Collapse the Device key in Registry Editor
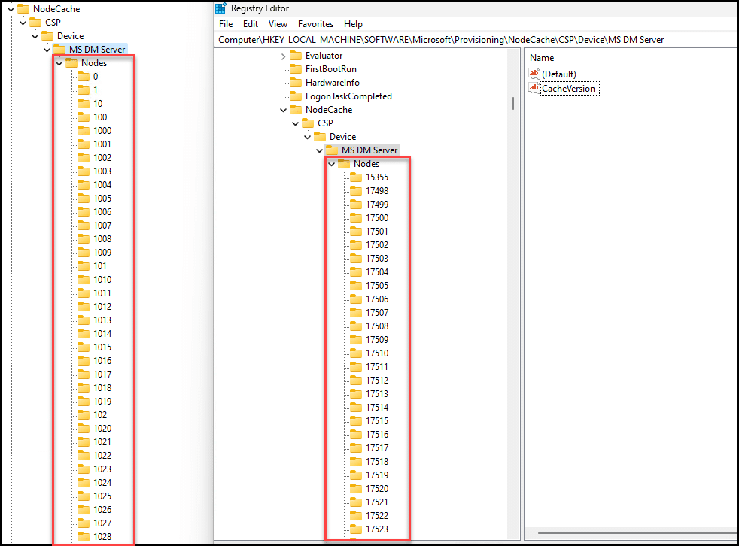This screenshot has width=739, height=546. click(307, 137)
